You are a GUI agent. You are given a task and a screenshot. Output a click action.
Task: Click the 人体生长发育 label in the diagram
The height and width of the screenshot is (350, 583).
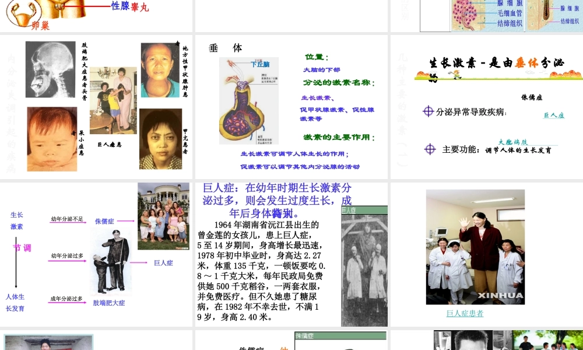point(15,303)
